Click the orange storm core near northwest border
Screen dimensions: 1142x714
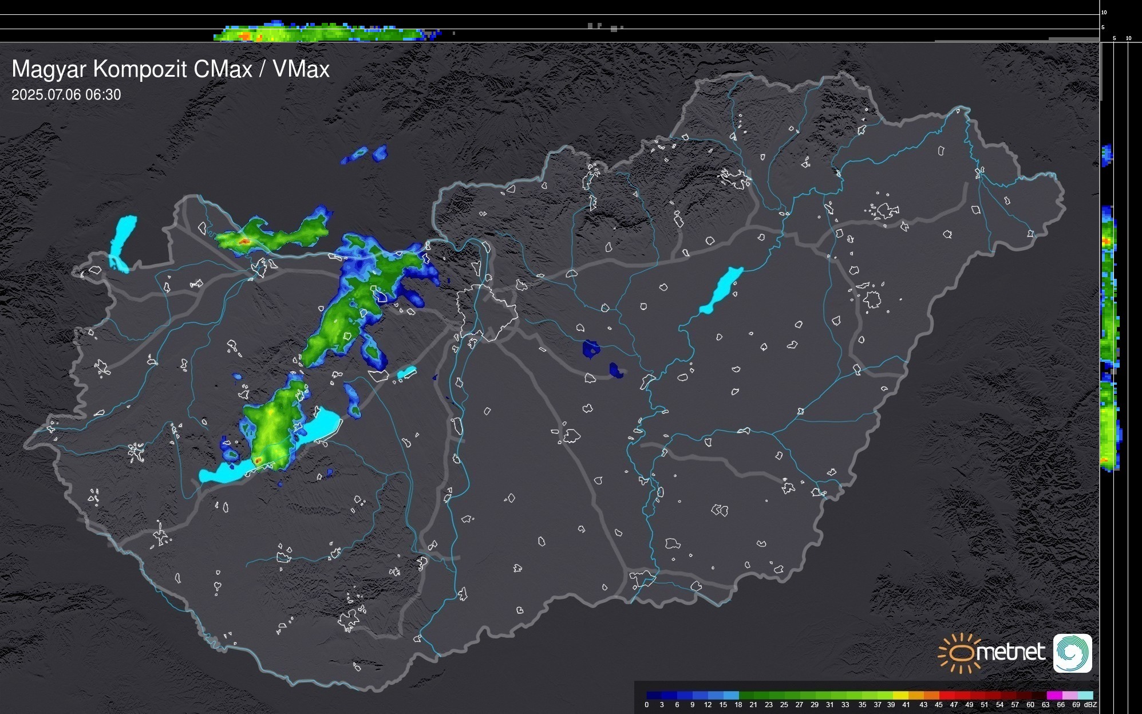(244, 242)
